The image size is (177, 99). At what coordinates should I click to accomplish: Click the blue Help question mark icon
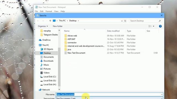[x=160, y=26]
